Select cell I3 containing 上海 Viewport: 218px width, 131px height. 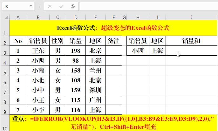pos(157,51)
